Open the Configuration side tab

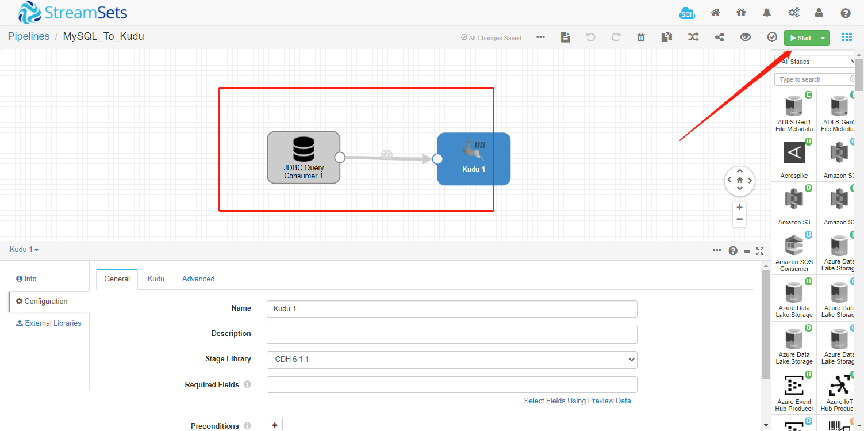click(x=42, y=302)
